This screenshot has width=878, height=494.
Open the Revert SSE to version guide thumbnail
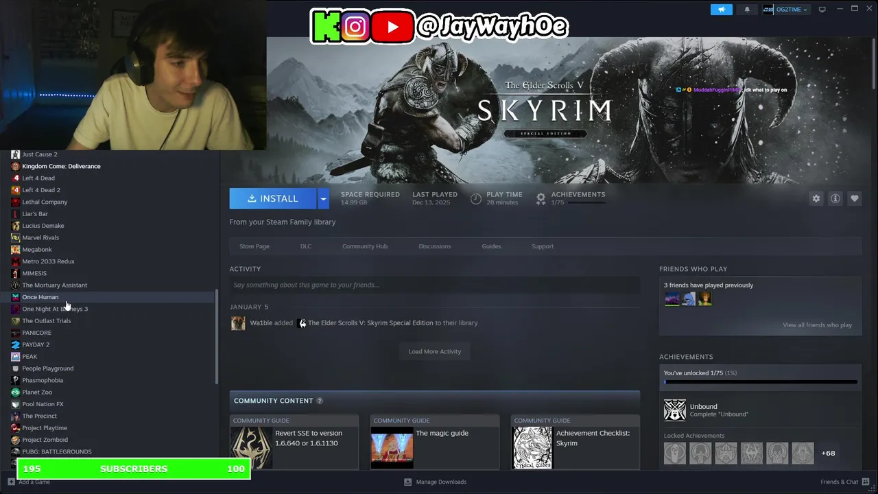coord(251,448)
